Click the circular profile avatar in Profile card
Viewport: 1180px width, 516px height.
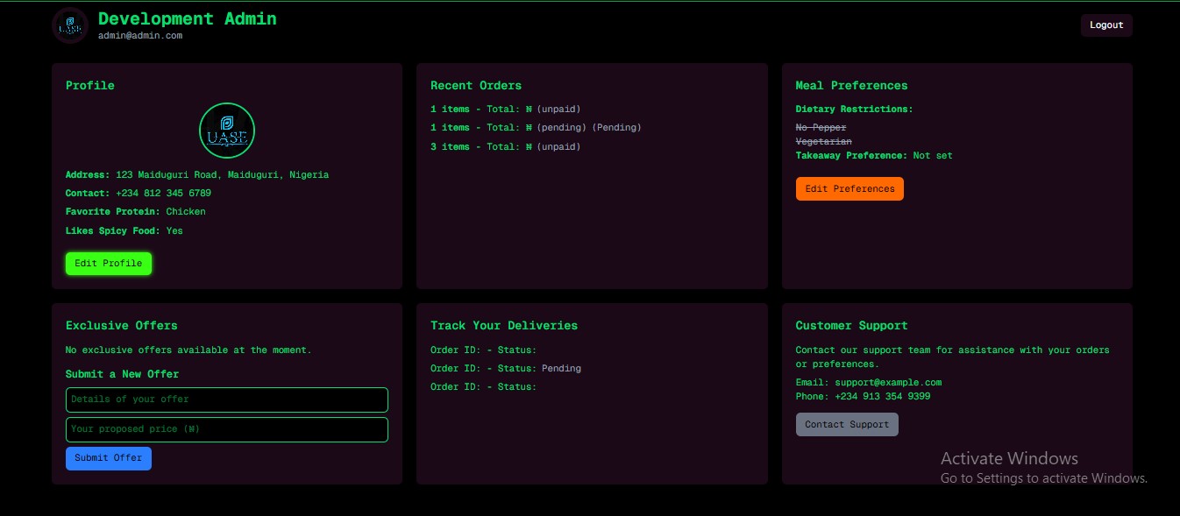tap(226, 131)
